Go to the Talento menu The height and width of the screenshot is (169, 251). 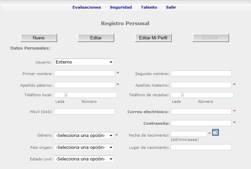[x=149, y=7]
